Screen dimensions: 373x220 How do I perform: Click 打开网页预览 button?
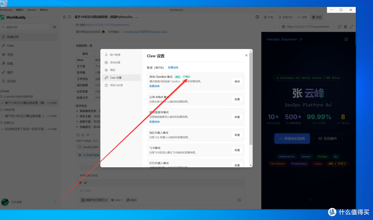tap(89, 155)
